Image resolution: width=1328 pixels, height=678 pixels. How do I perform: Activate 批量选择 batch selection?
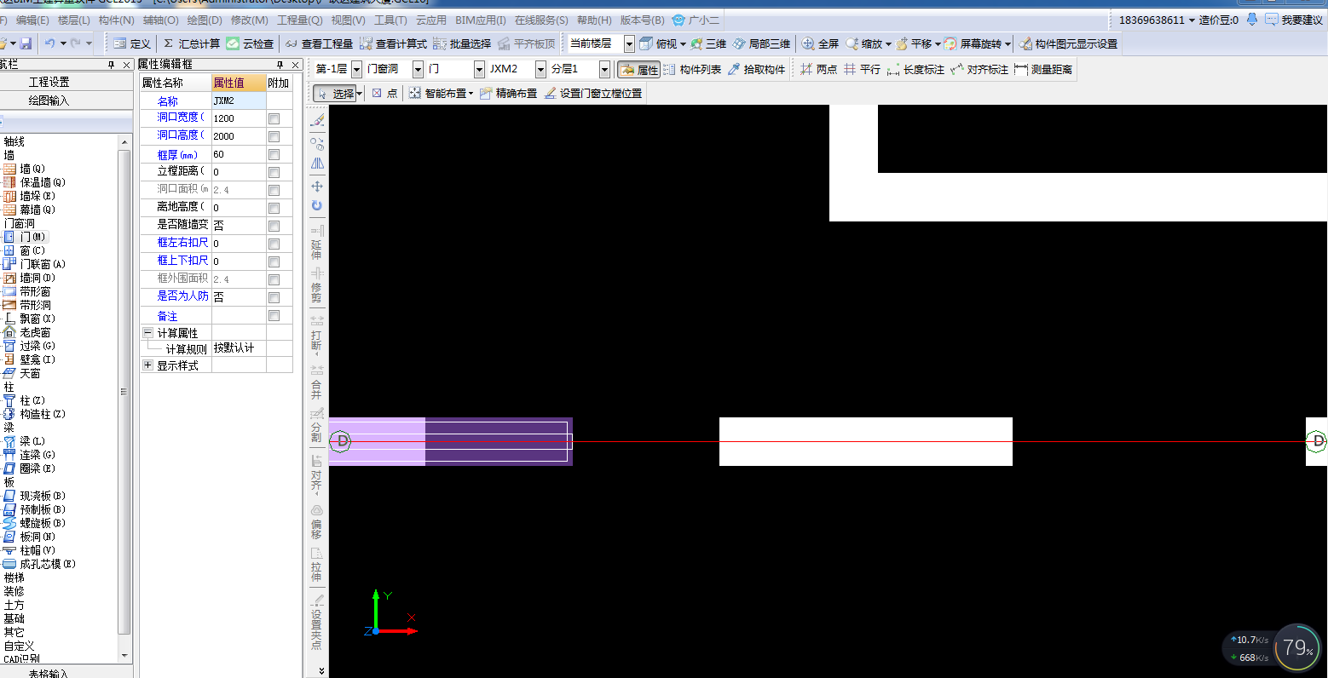coord(462,43)
